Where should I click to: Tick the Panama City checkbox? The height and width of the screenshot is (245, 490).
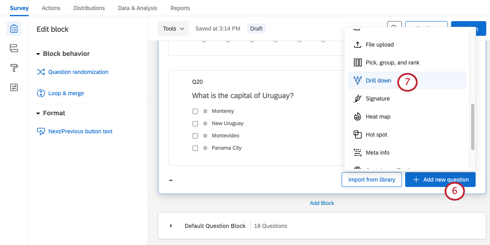click(195, 148)
